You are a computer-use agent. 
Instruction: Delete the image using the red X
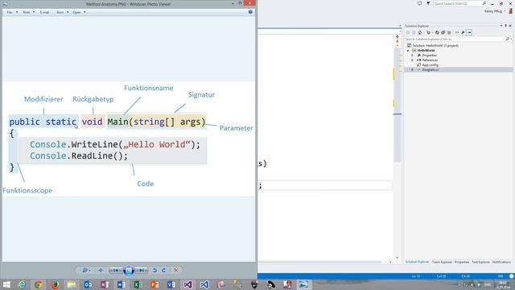tap(175, 271)
